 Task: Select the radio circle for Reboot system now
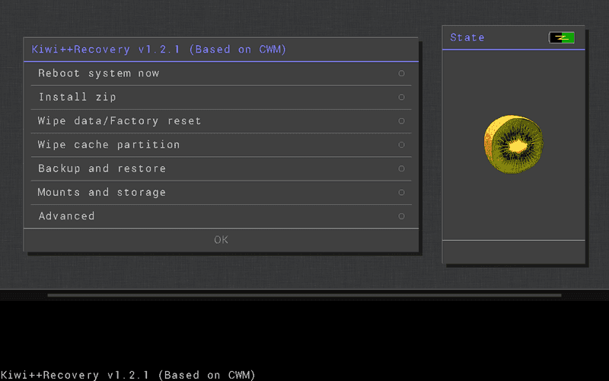click(x=402, y=73)
